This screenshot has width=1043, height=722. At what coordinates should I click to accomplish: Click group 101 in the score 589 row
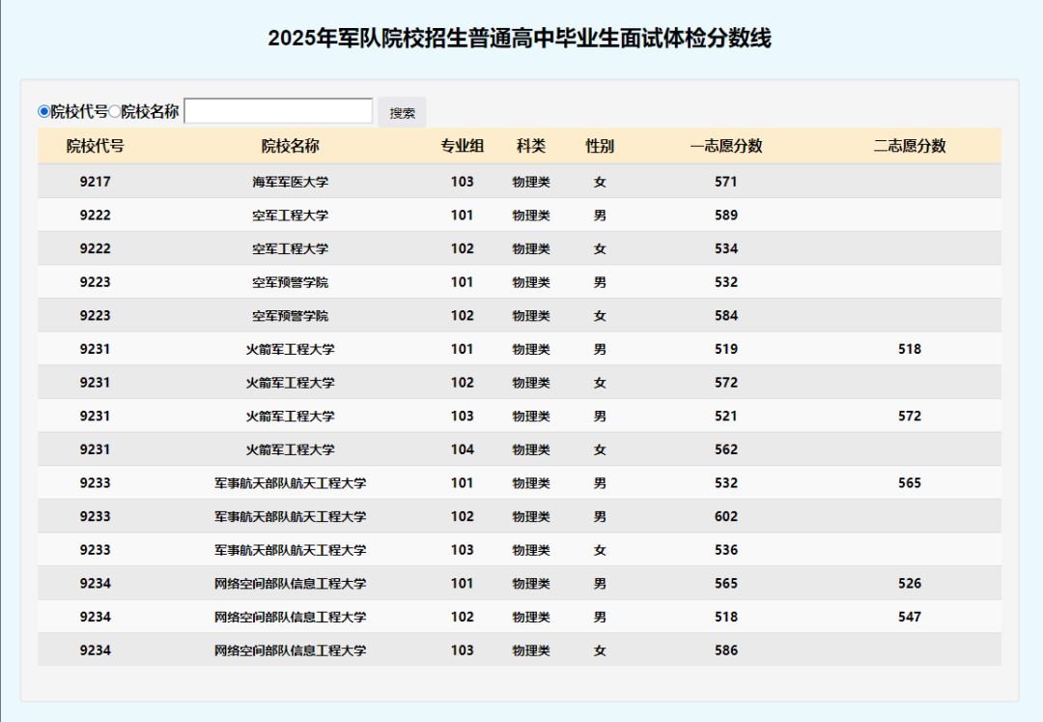463,215
